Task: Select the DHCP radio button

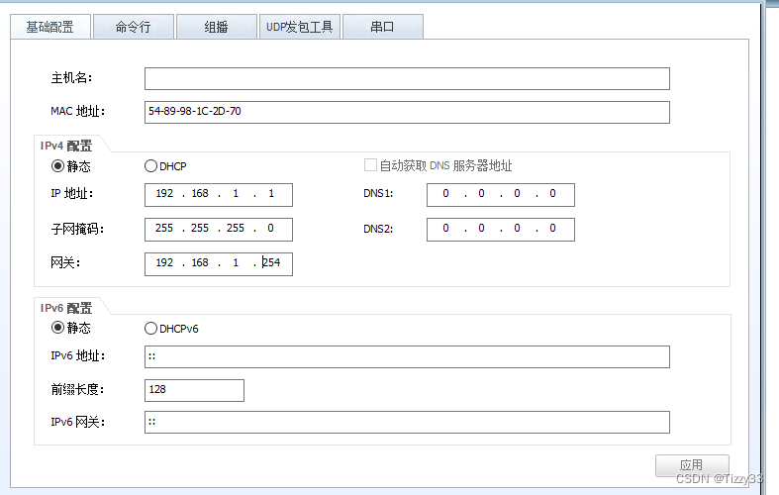Action: (x=150, y=166)
